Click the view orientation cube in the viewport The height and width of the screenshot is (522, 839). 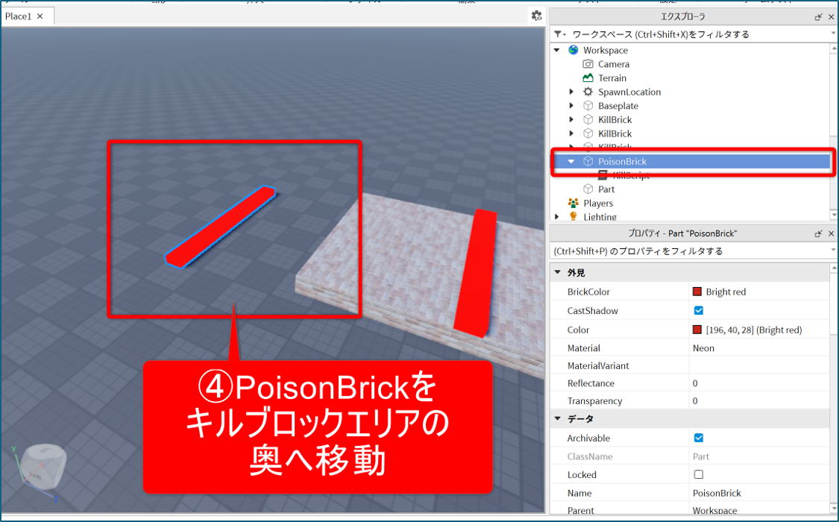(37, 468)
